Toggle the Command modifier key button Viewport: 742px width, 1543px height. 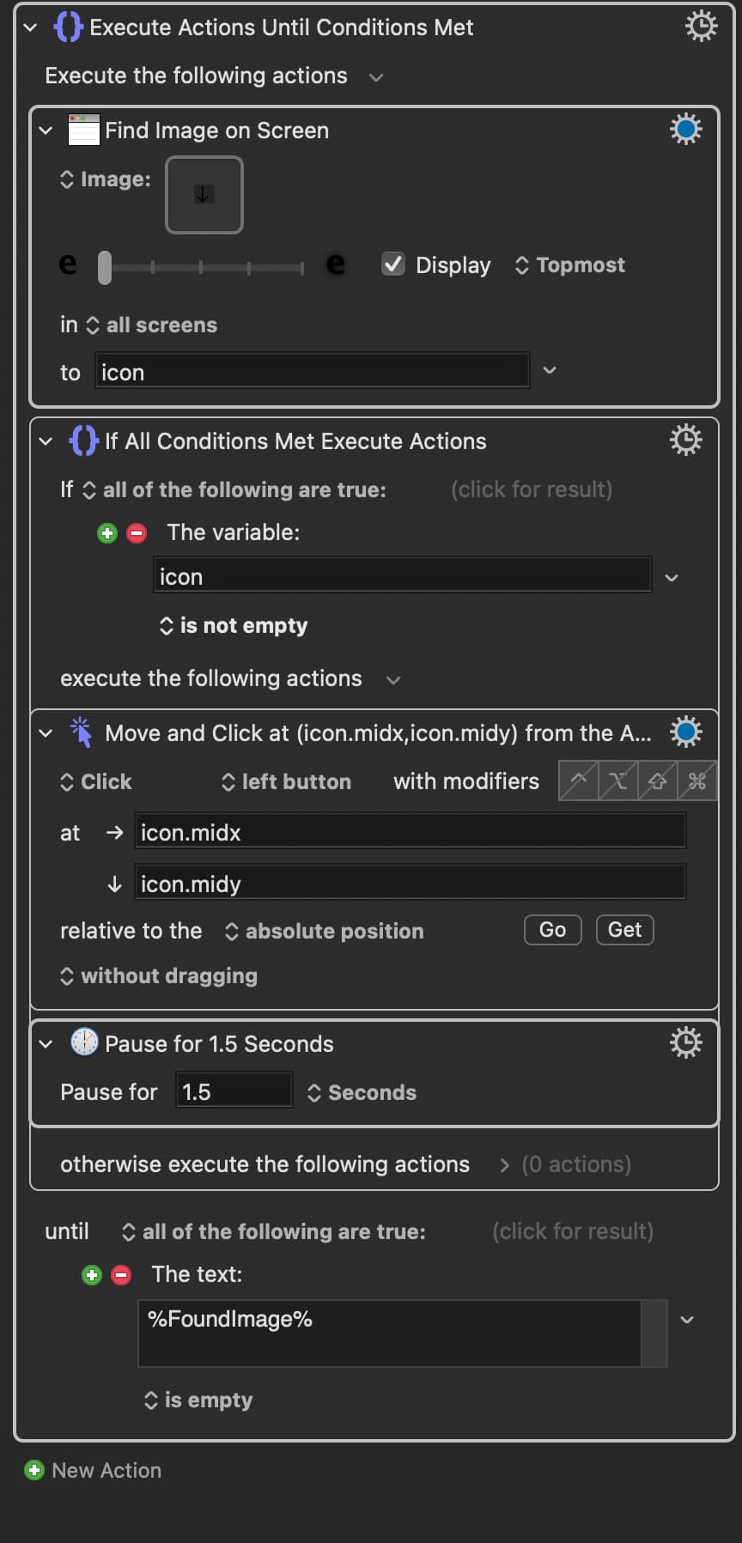click(x=697, y=781)
